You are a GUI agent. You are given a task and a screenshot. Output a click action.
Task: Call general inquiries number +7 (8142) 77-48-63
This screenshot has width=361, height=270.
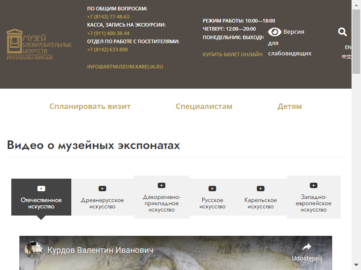click(108, 17)
